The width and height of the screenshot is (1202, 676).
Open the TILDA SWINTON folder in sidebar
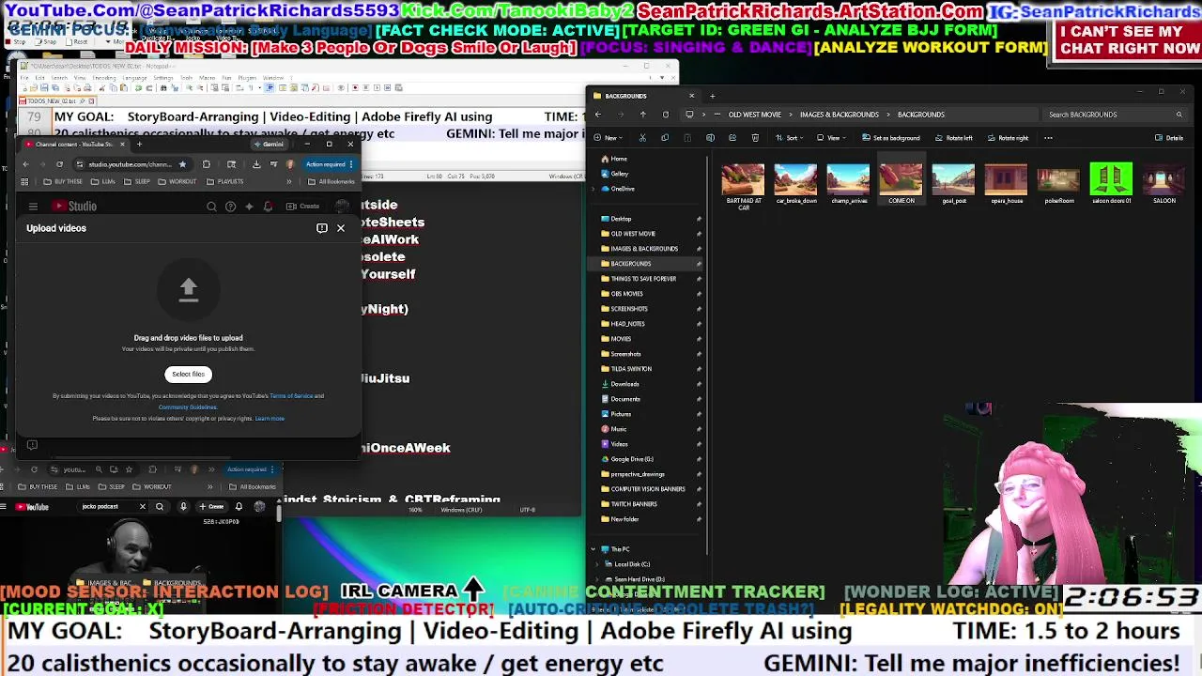pyautogui.click(x=631, y=369)
